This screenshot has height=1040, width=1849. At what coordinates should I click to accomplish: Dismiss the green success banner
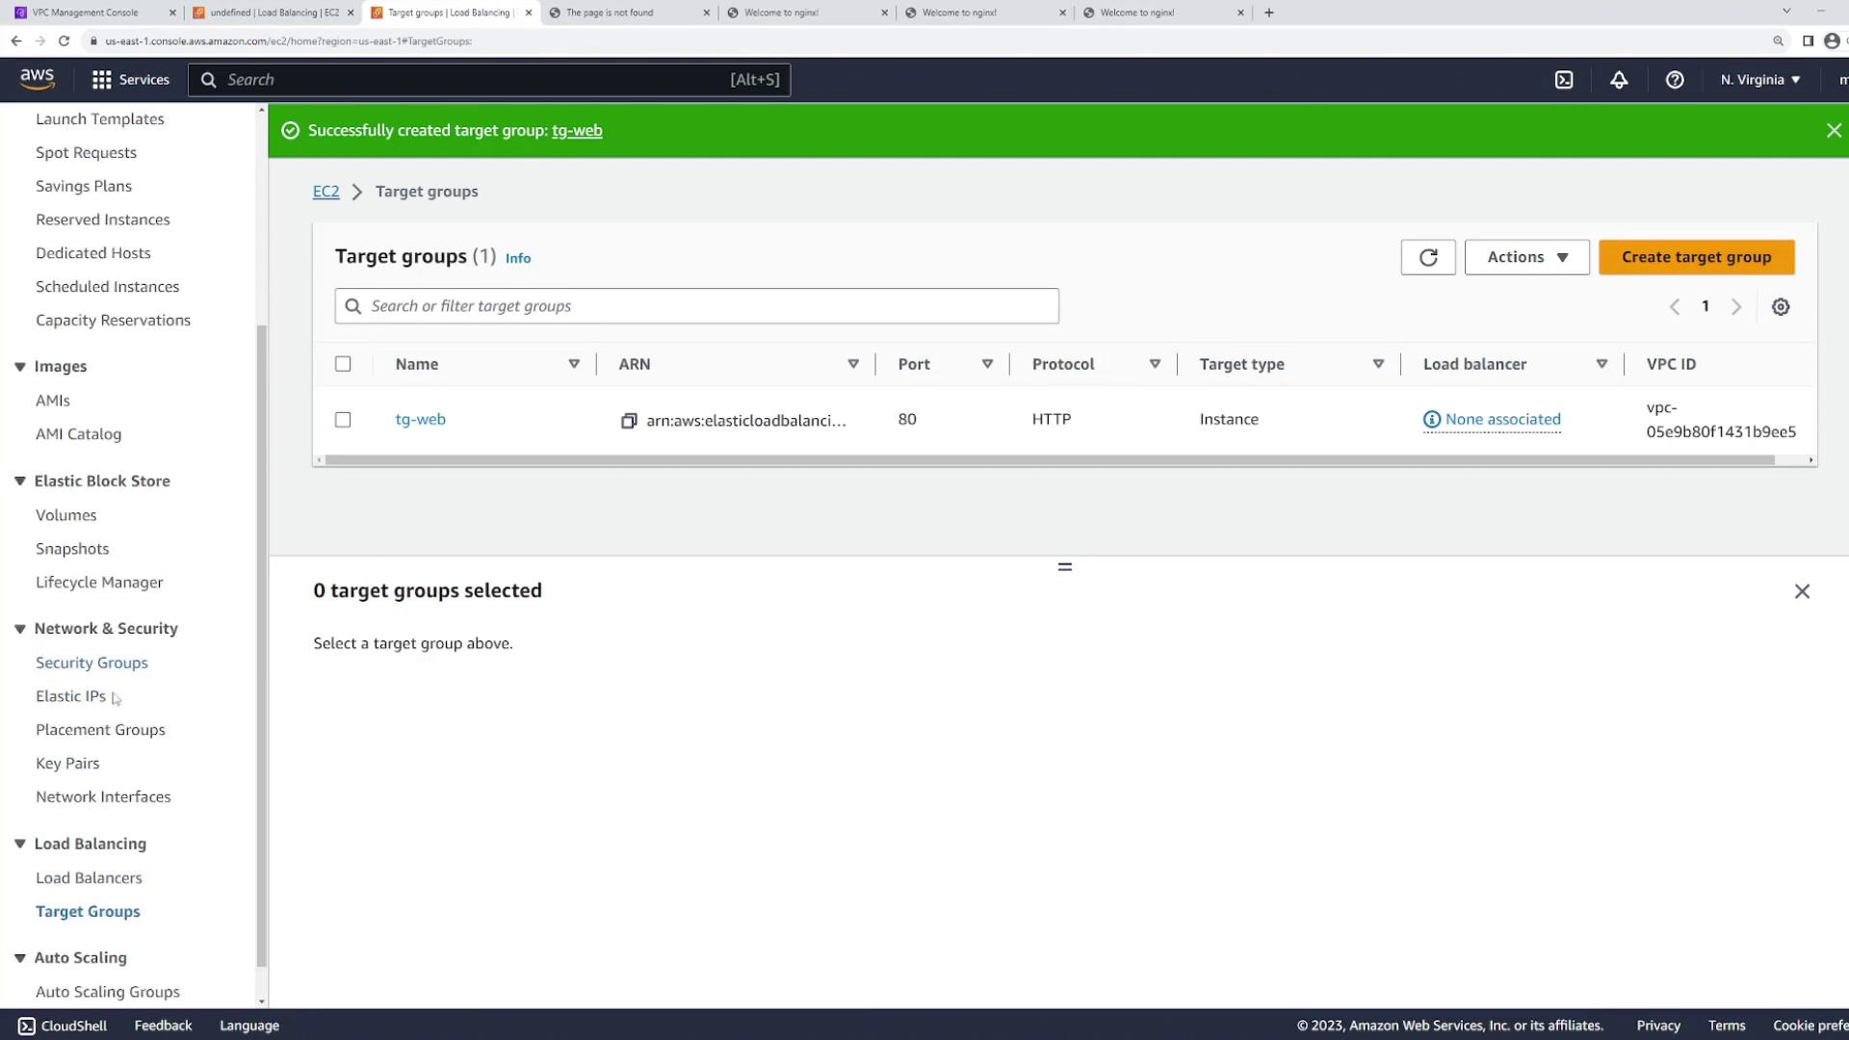coord(1834,130)
